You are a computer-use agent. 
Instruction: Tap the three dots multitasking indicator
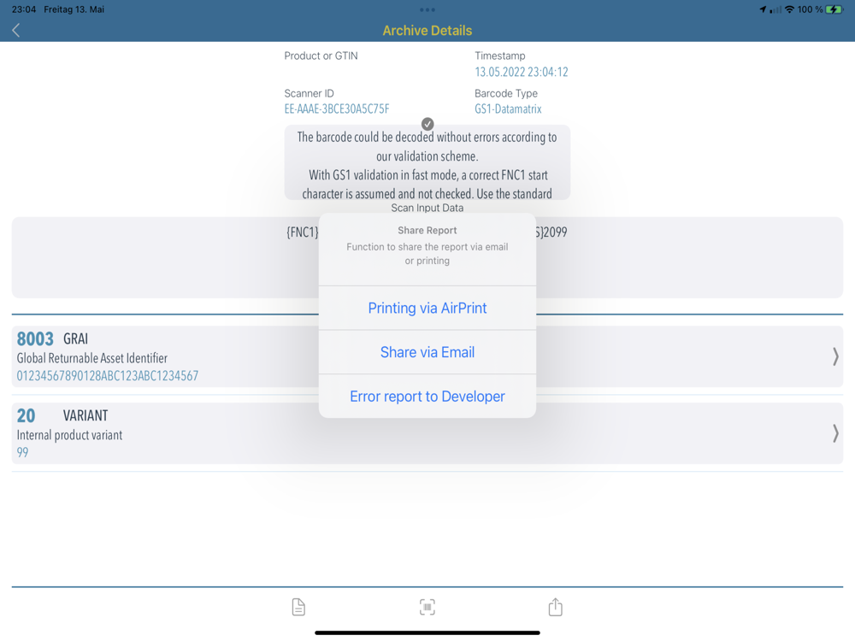(427, 9)
